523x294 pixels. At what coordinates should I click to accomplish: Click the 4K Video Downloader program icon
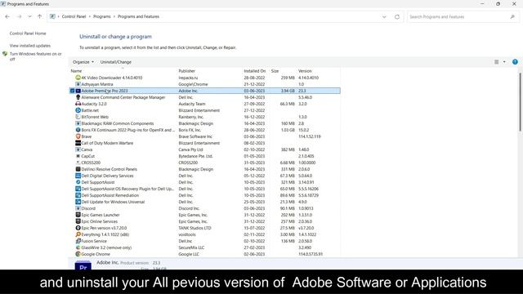point(78,78)
